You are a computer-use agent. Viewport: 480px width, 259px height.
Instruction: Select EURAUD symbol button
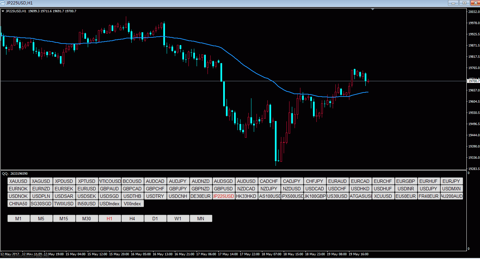337,181
